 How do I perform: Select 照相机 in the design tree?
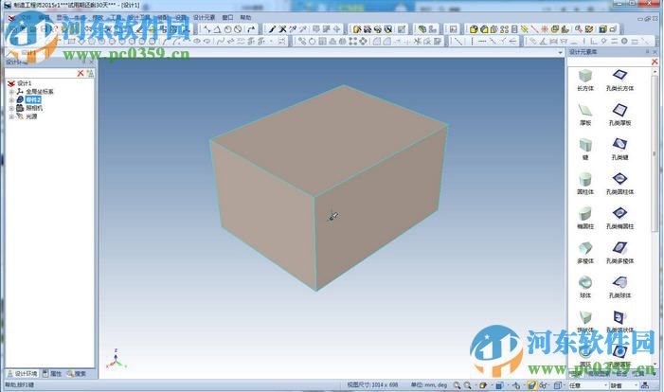tap(34, 108)
